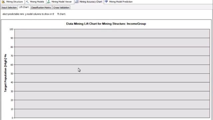Click the y-axis value 0

(x=12, y=118)
